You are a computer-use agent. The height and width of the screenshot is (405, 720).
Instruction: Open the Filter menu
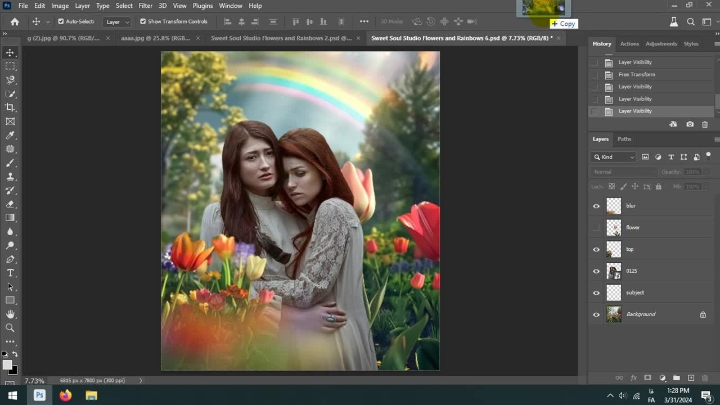pos(145,6)
